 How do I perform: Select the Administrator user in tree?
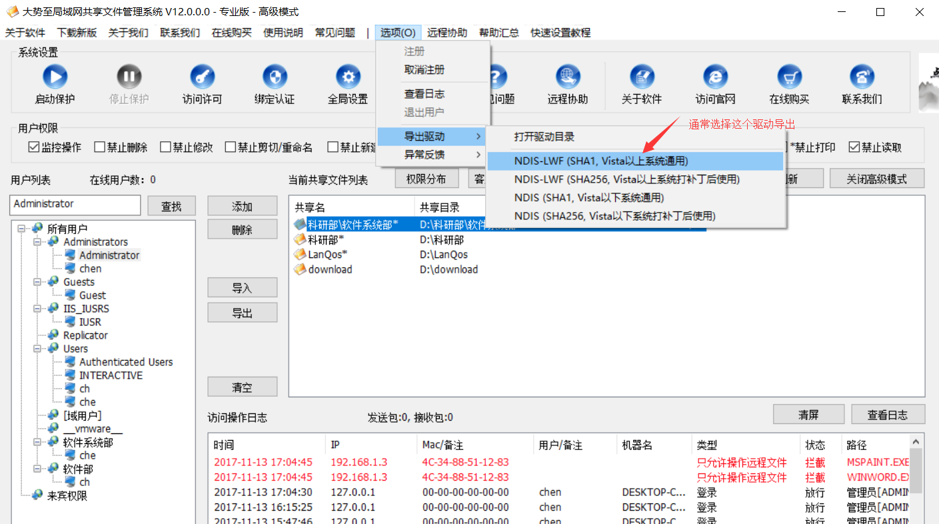coord(109,255)
